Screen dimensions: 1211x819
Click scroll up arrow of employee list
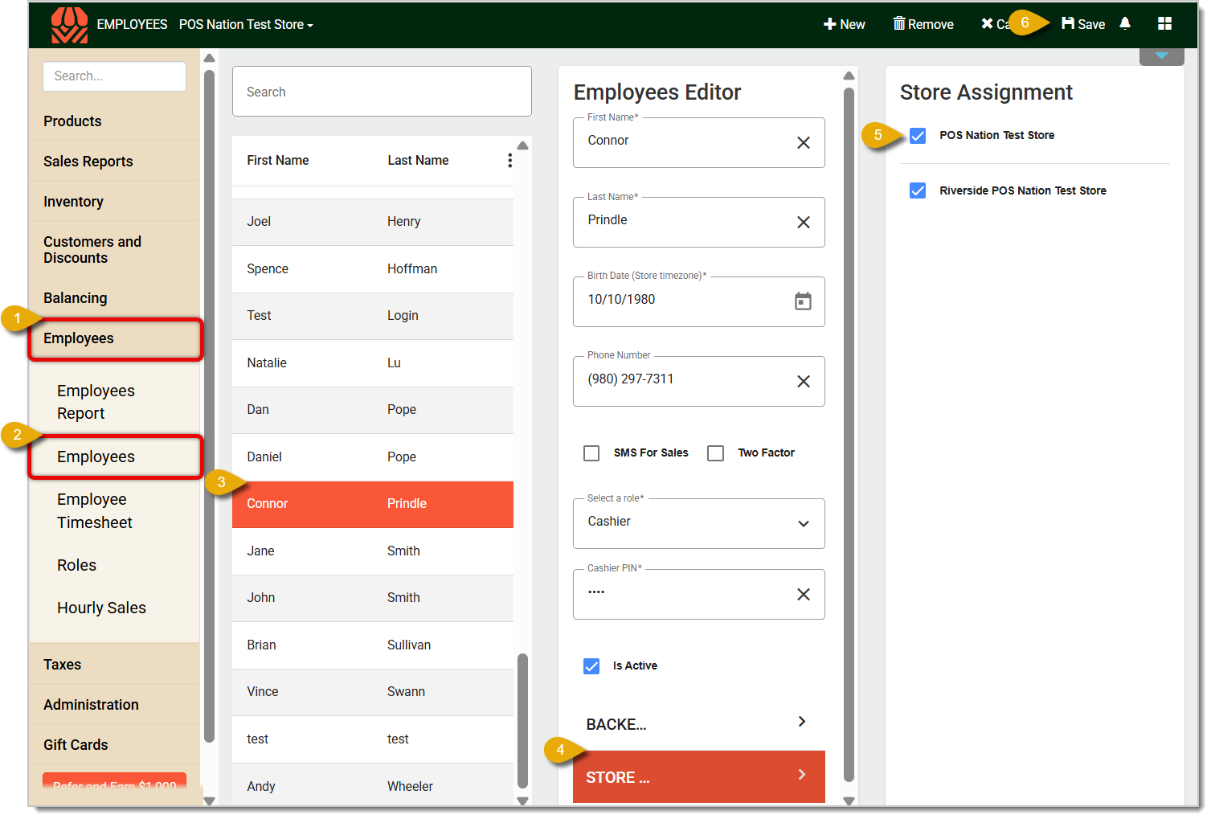tap(522, 146)
